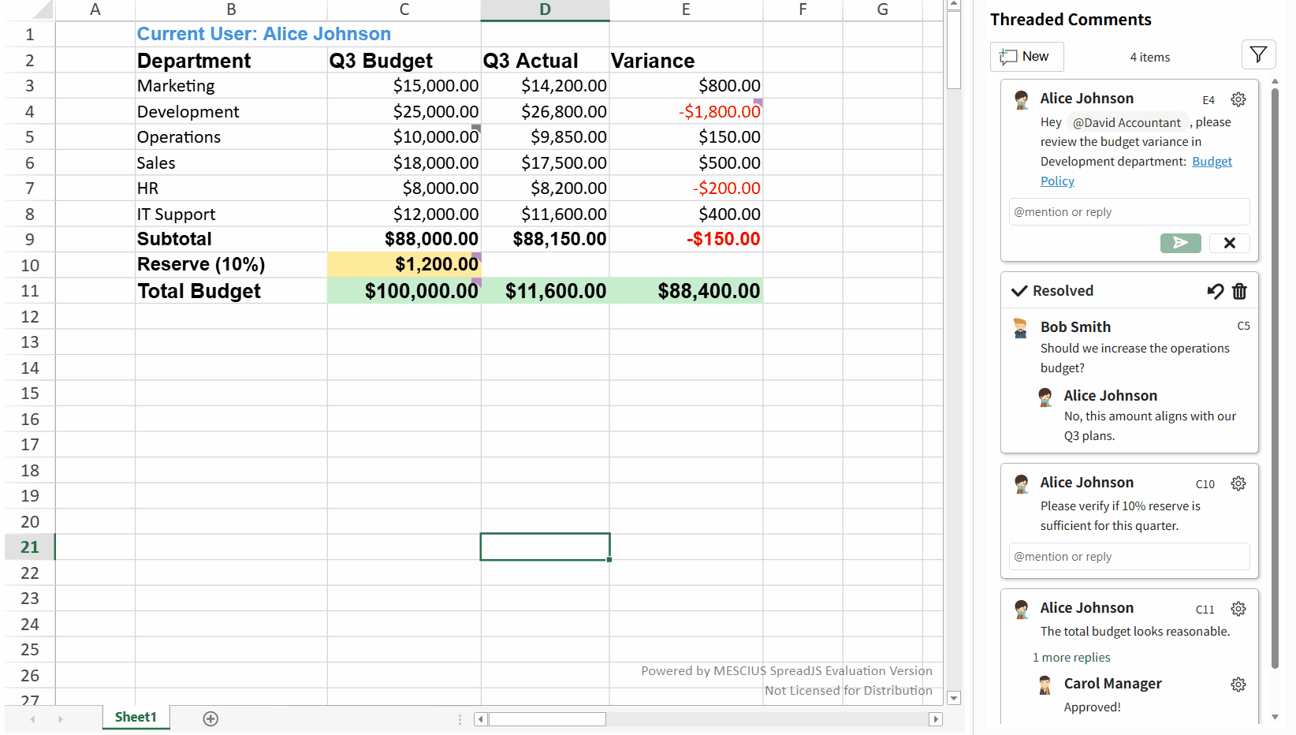Viewport: 1296px width, 735px height.
Task: Select the column D header
Action: 545,9
